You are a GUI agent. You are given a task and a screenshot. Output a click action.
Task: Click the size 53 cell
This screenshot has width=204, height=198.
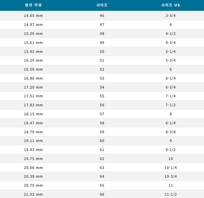click(x=102, y=78)
